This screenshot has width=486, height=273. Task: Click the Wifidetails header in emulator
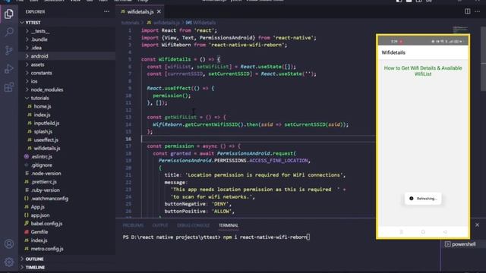393,52
